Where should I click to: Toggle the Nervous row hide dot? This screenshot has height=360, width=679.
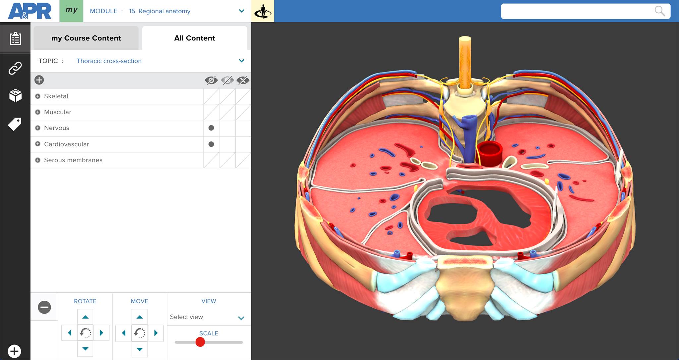coord(211,128)
